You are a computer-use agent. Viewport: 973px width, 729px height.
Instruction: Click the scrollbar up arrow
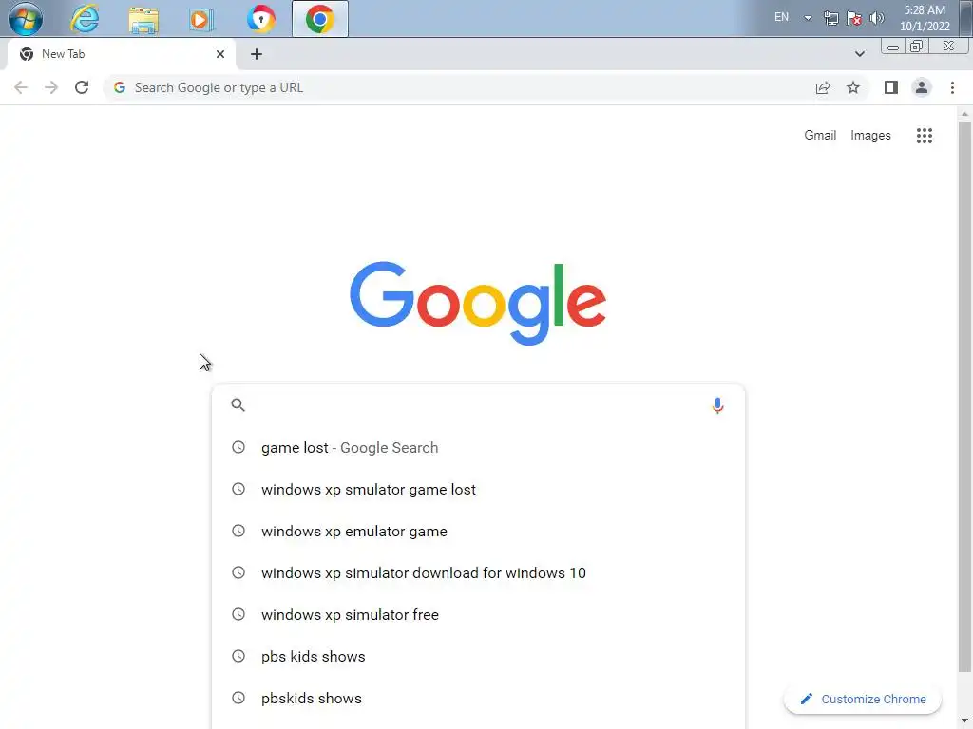(x=964, y=114)
